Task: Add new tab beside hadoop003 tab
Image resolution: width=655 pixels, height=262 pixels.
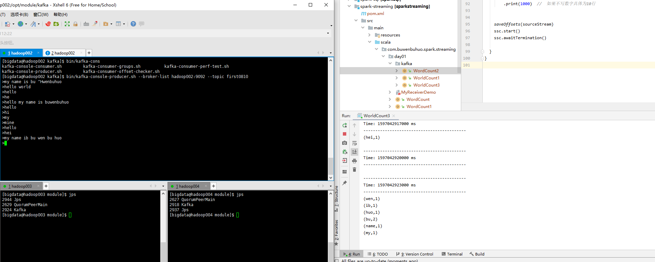Action: [x=46, y=186]
